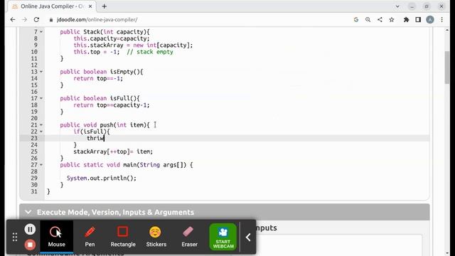The width and height of the screenshot is (455, 256).
Task: Fold the isFull method at line 17
Action: (41, 98)
